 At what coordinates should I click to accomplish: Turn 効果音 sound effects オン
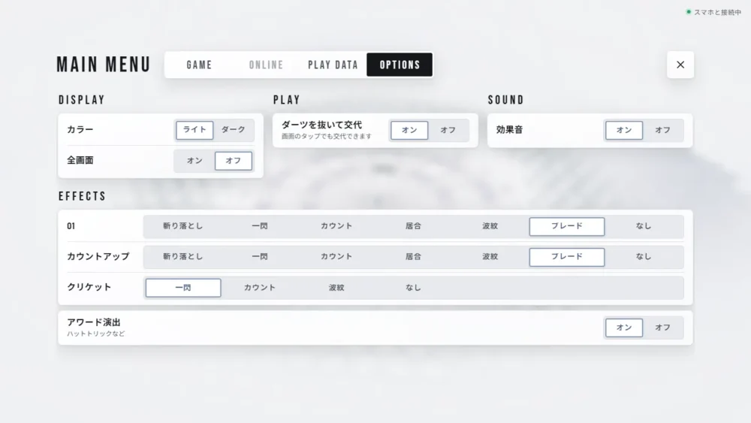[623, 130]
